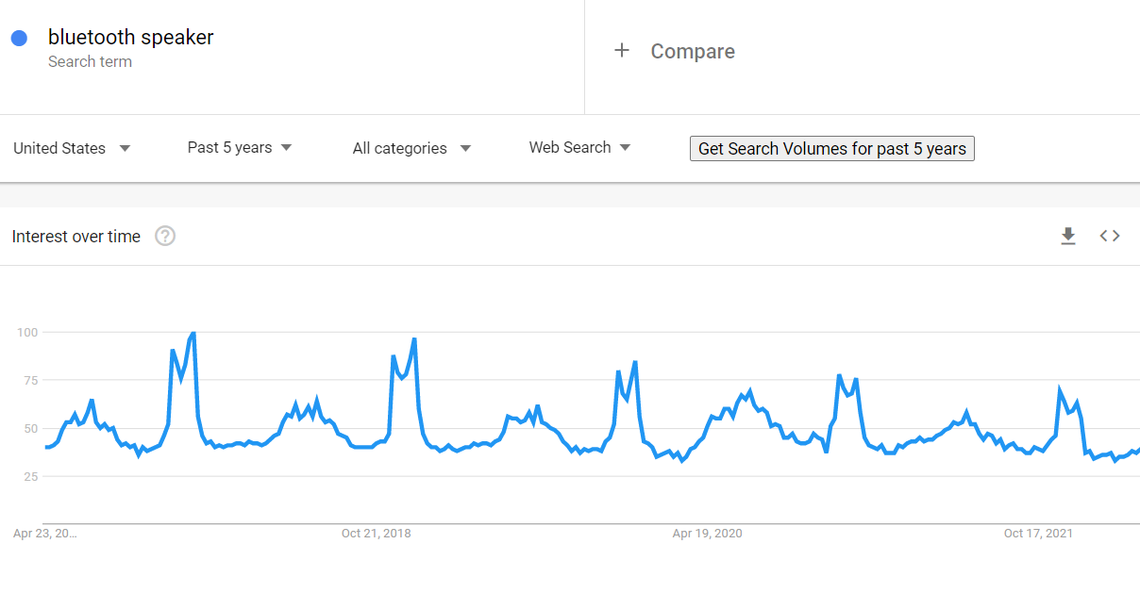Expand the Web Search type dropdown
The image size is (1140, 593).
(x=579, y=147)
